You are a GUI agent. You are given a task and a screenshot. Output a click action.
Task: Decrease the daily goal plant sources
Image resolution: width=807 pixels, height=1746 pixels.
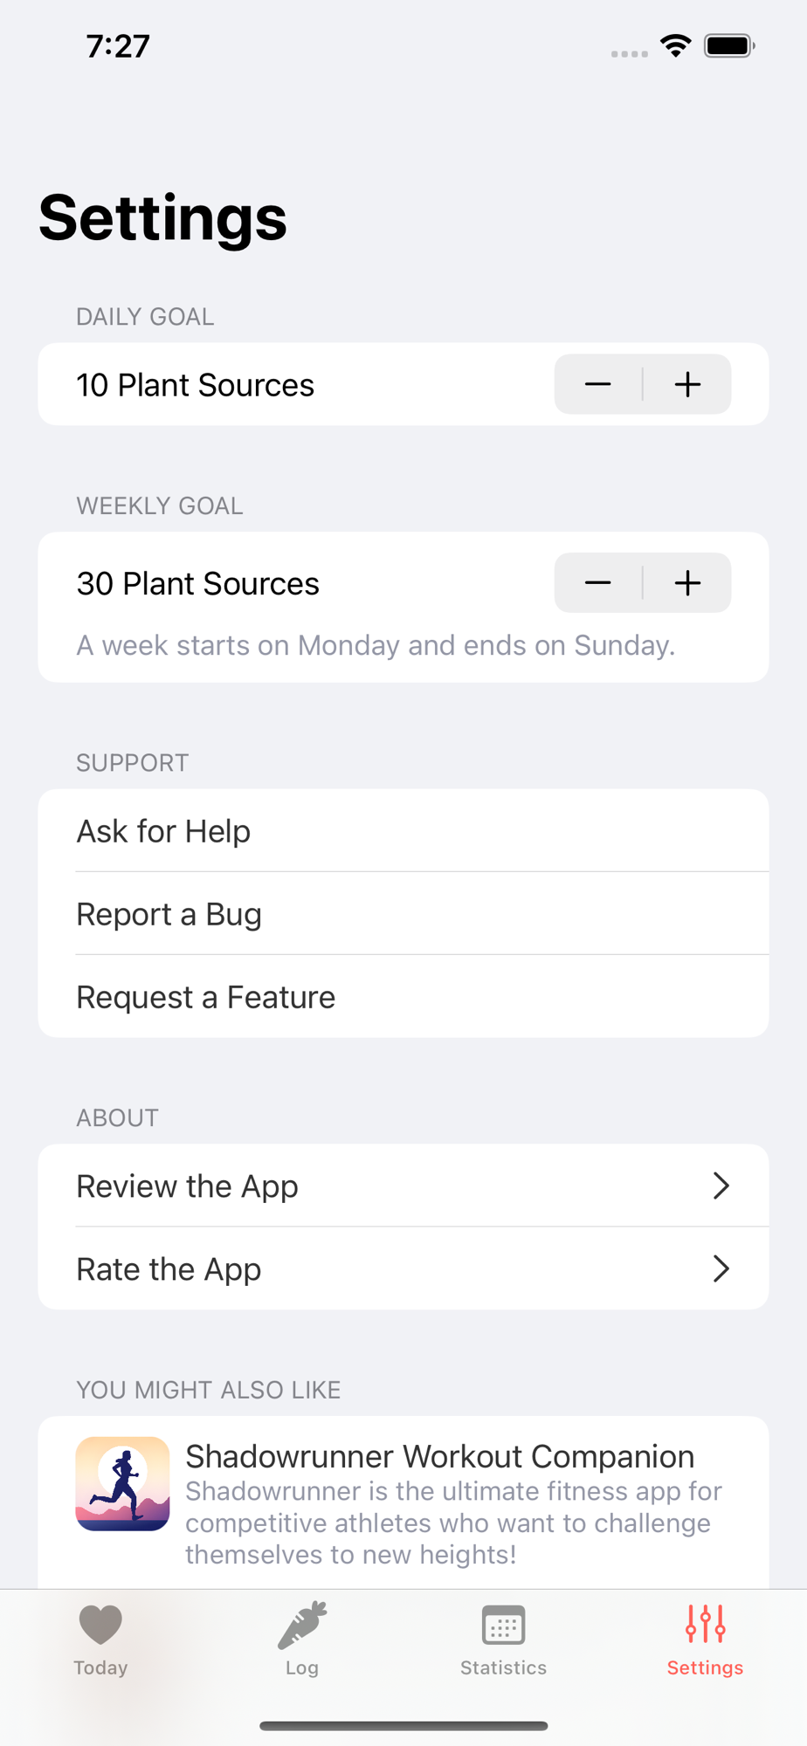pos(598,384)
